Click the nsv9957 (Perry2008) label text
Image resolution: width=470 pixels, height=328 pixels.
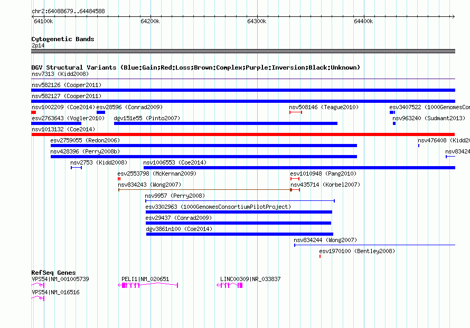175,196
